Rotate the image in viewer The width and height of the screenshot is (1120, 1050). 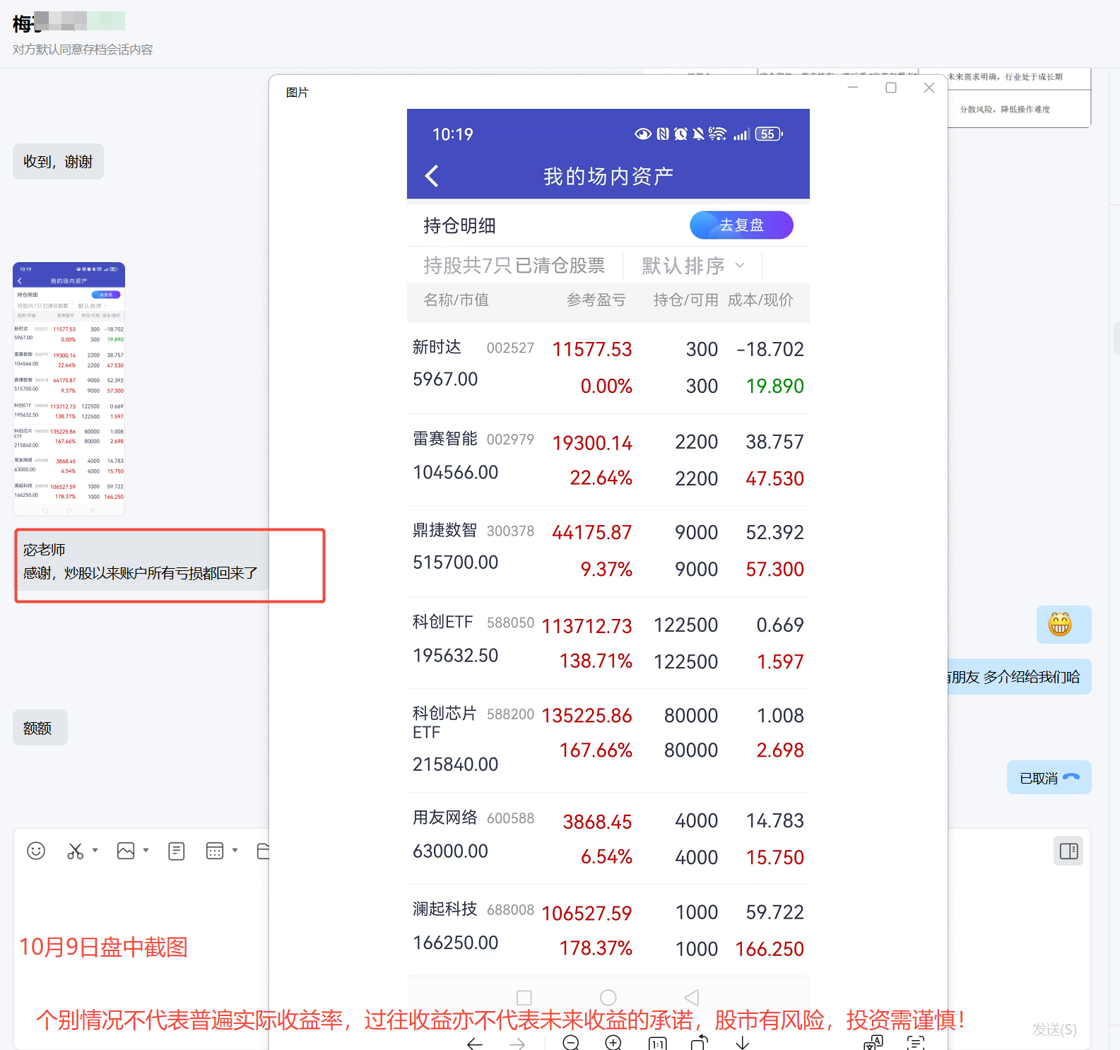click(x=700, y=1042)
